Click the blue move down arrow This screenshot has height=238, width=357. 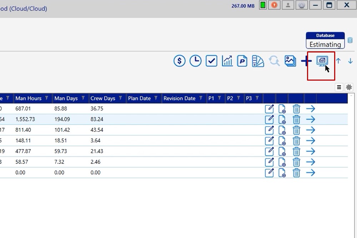coord(350,61)
